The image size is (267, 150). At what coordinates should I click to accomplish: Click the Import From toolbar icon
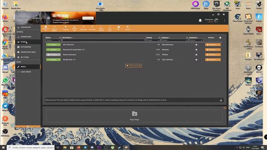pyautogui.click(x=110, y=28)
